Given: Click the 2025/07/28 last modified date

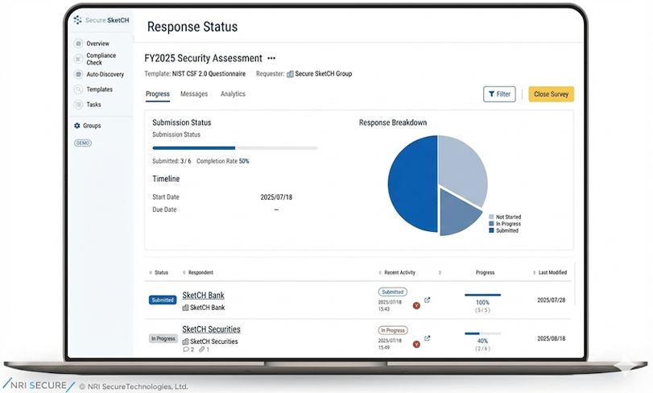Looking at the screenshot, I should (x=551, y=300).
